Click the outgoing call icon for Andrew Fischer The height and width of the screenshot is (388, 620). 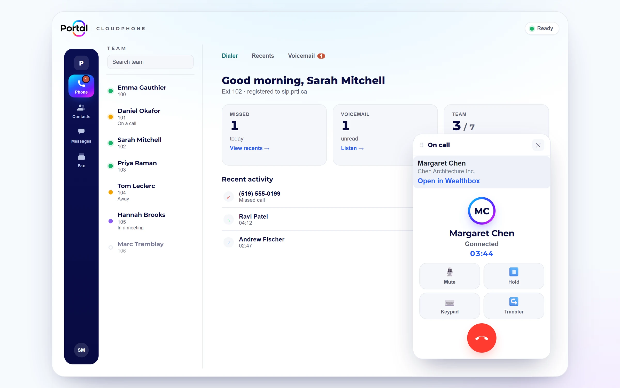pos(229,242)
